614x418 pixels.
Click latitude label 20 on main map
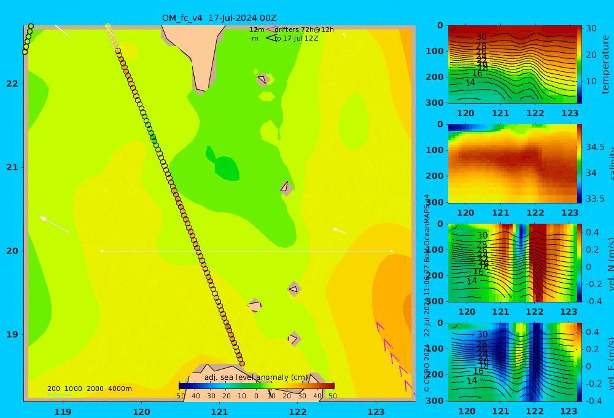12,251
